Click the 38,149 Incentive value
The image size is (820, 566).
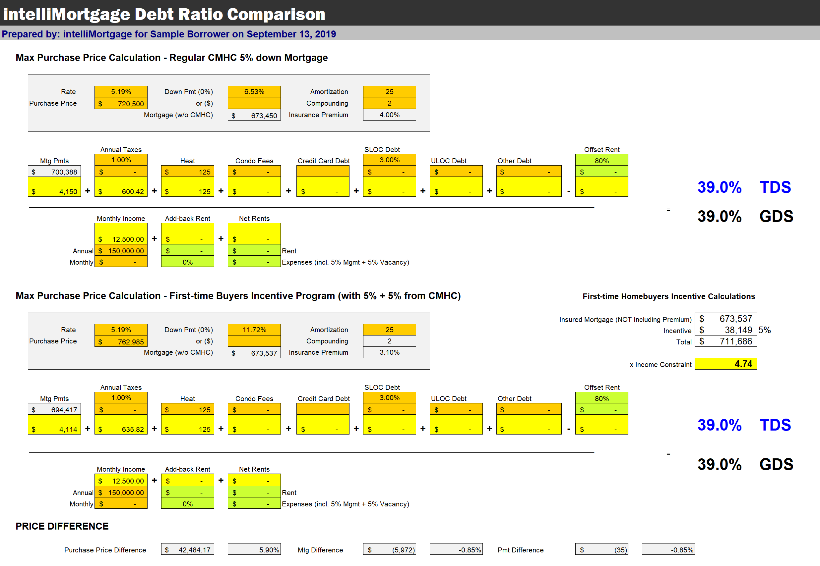pyautogui.click(x=725, y=330)
